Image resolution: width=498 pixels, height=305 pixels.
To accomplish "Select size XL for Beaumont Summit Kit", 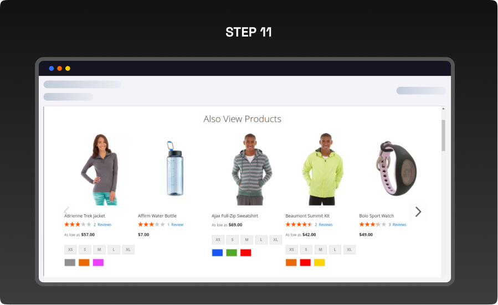I will point(349,250).
